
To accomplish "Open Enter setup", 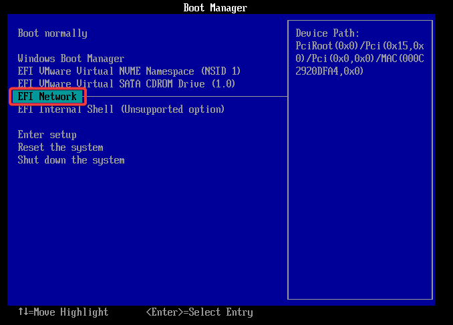I will click(x=47, y=135).
